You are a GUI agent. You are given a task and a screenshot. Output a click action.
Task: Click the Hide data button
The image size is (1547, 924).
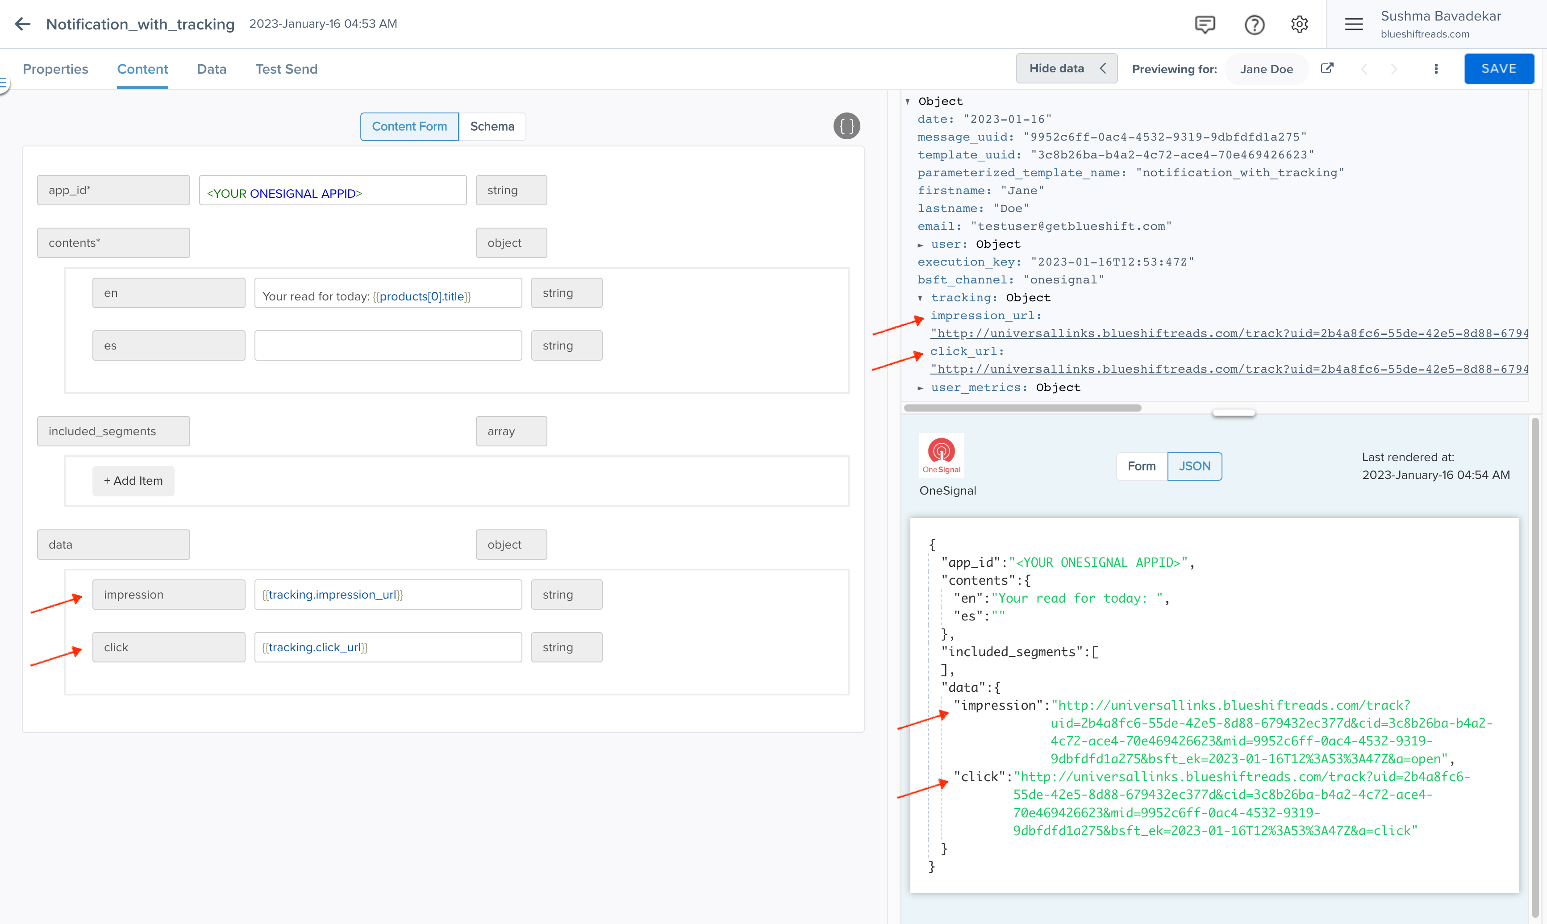click(x=1067, y=68)
